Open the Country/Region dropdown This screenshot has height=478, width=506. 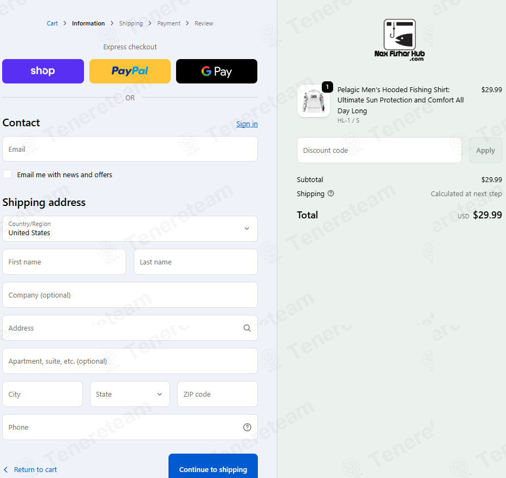129,229
